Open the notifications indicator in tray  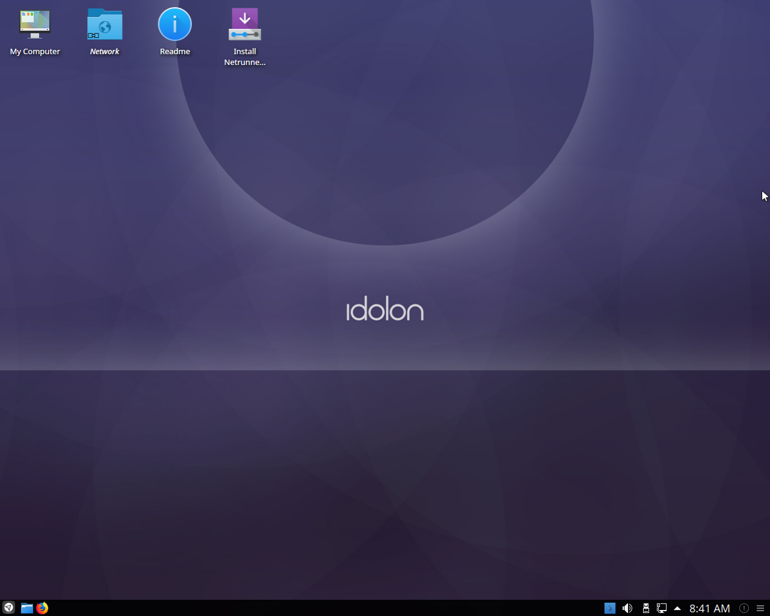click(744, 608)
